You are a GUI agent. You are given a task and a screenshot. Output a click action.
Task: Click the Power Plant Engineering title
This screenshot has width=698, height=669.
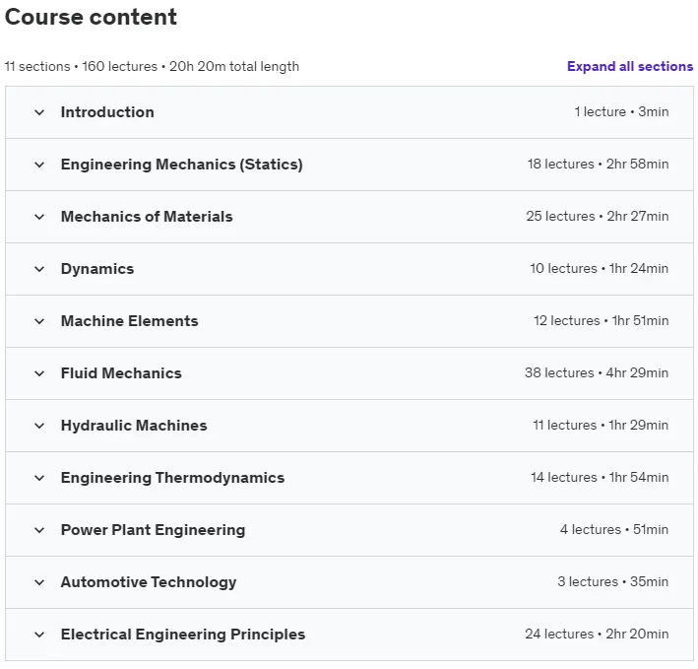(x=154, y=530)
